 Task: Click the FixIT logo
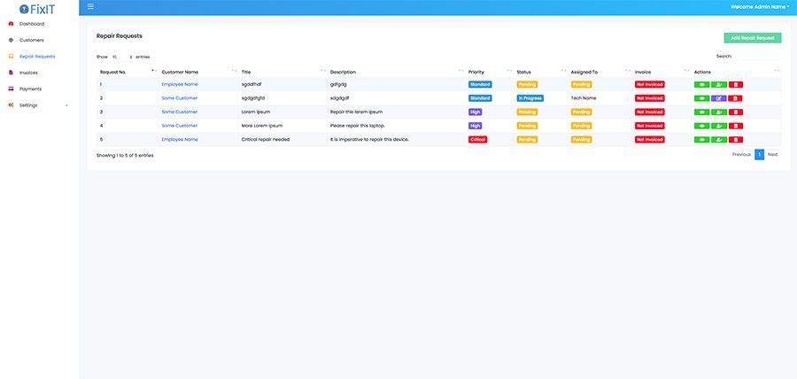point(36,9)
